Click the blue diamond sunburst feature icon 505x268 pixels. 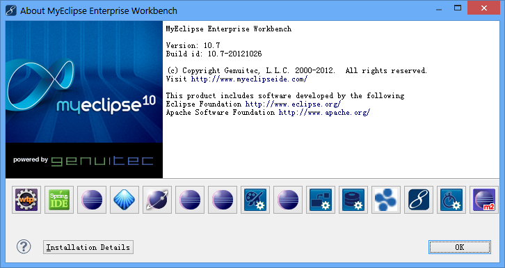(125, 200)
